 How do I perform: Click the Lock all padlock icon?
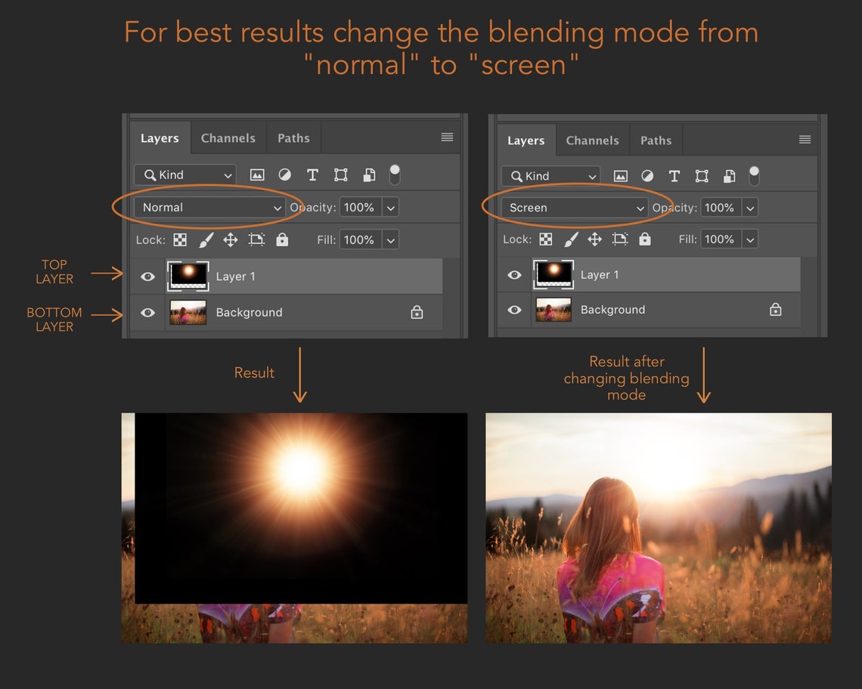click(282, 239)
